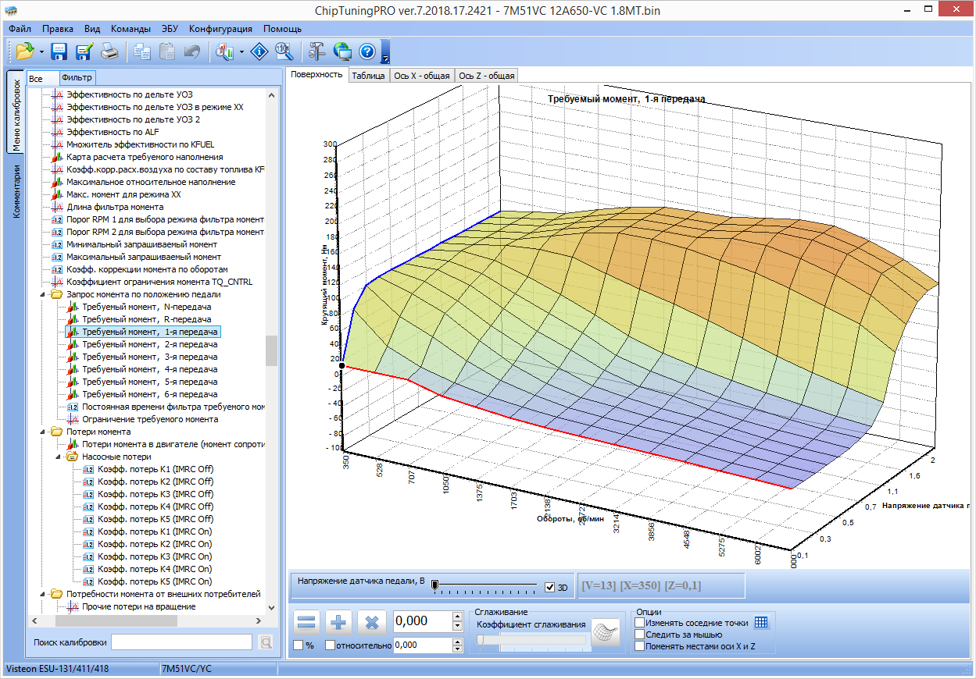
Task: Switch to the 'Таблица' tab
Action: [367, 75]
